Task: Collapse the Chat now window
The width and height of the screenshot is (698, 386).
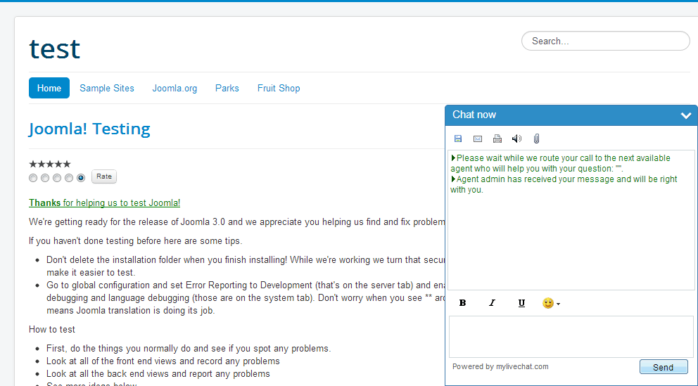Action: tap(685, 115)
